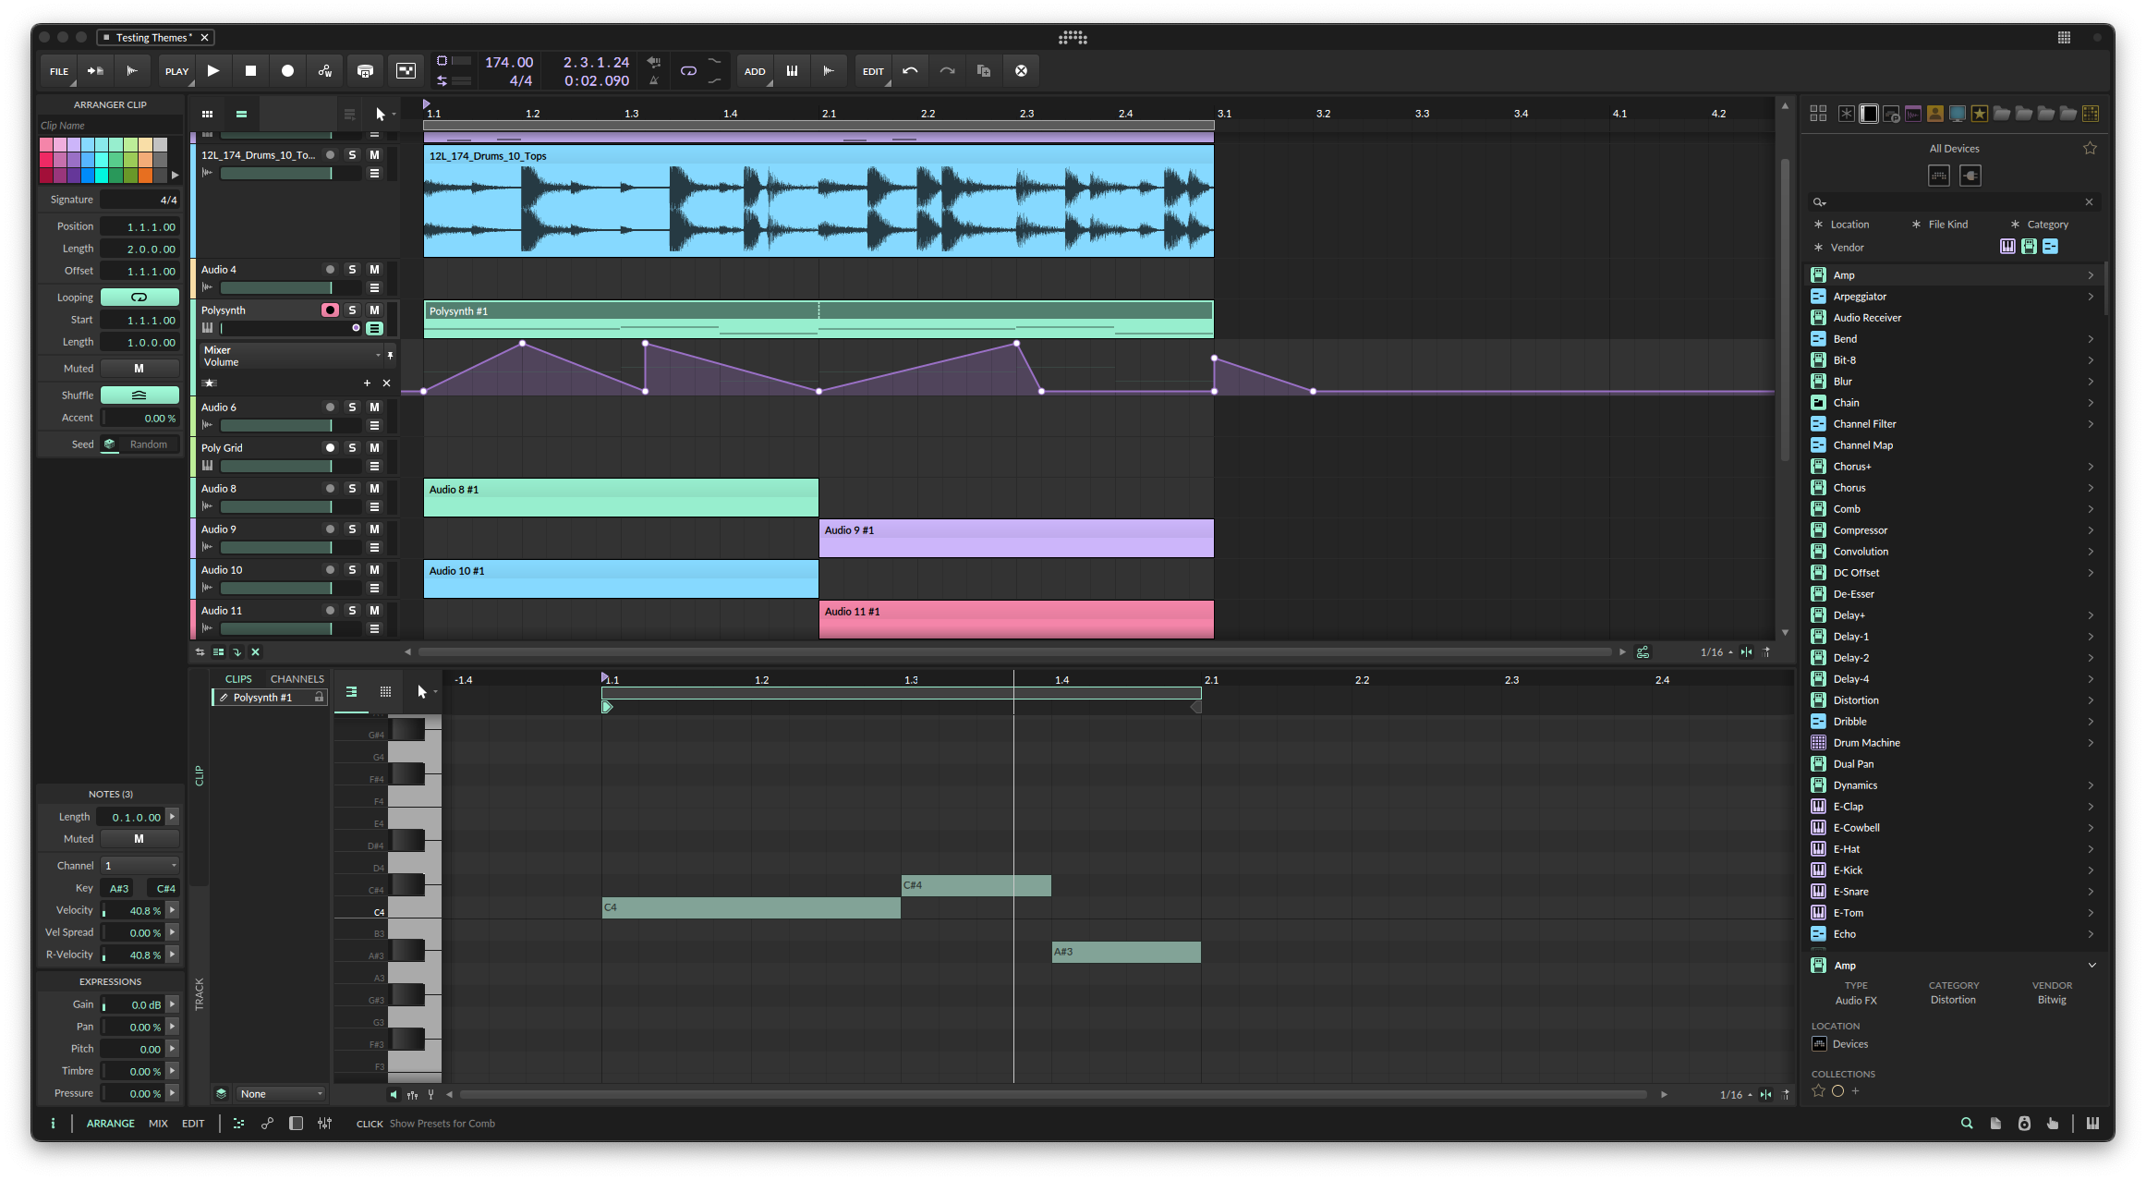This screenshot has height=1180, width=2146.
Task: Click the ADD button
Action: click(754, 70)
